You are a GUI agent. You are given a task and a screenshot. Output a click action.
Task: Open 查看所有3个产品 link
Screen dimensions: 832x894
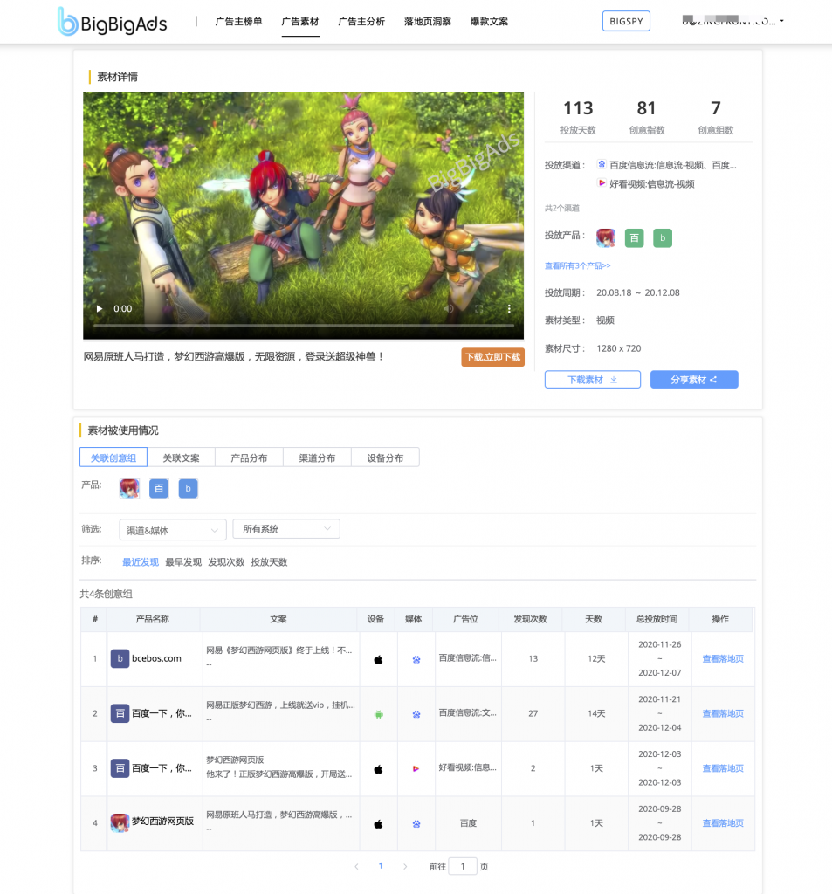click(x=578, y=265)
